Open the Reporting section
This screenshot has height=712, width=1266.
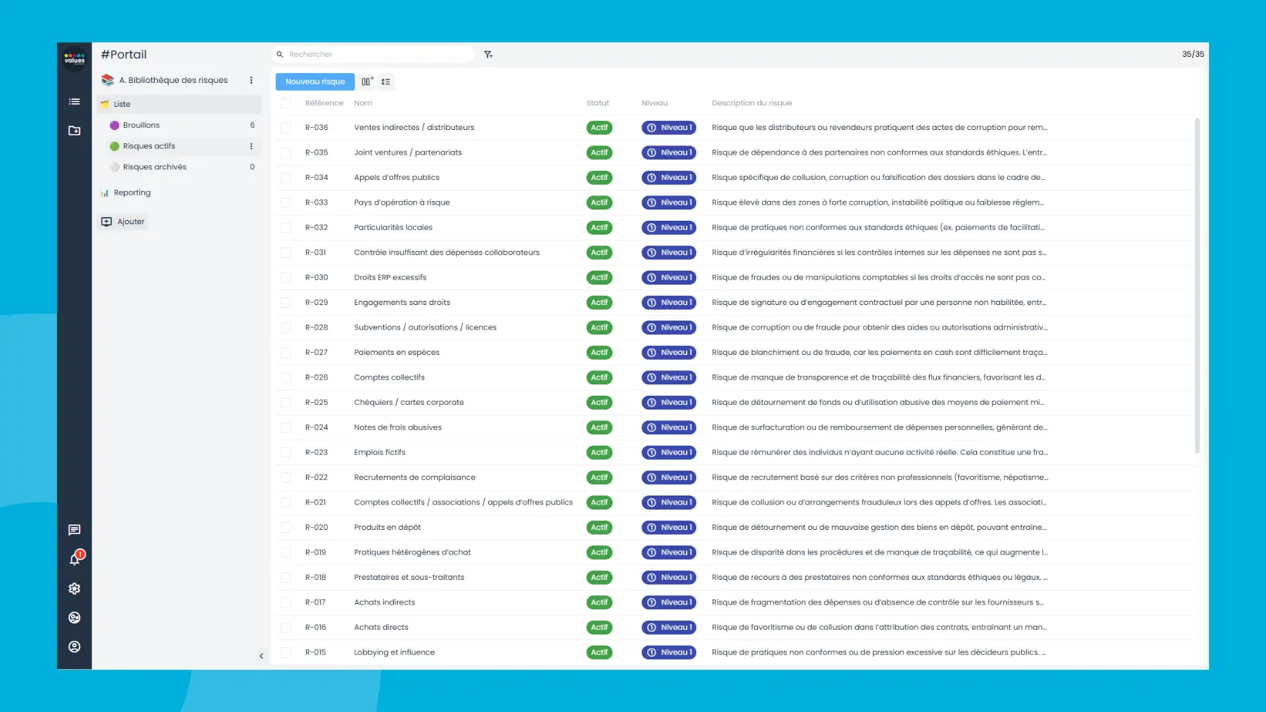[x=132, y=193]
